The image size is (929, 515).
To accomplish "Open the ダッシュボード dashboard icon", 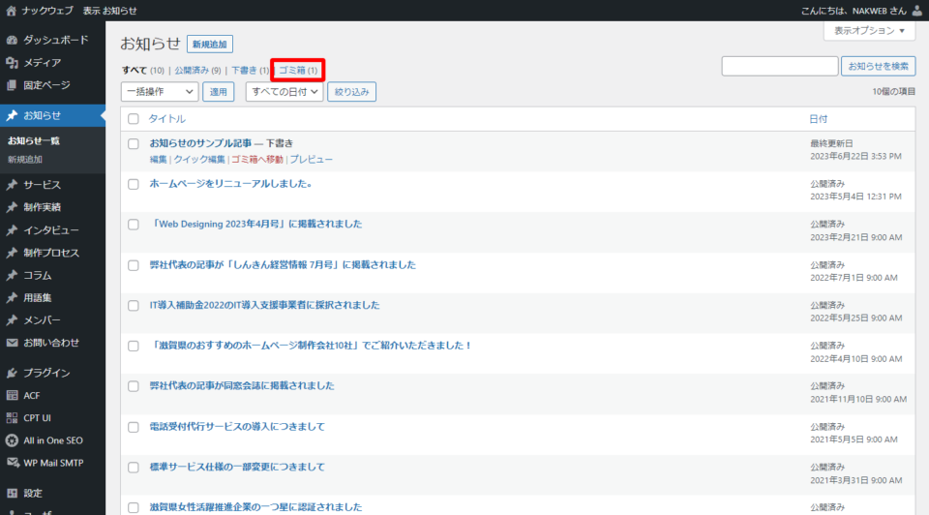I will (x=12, y=40).
